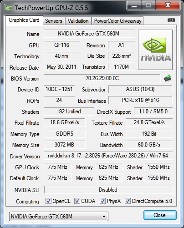Switch to the Sensors tab

[x=54, y=21]
